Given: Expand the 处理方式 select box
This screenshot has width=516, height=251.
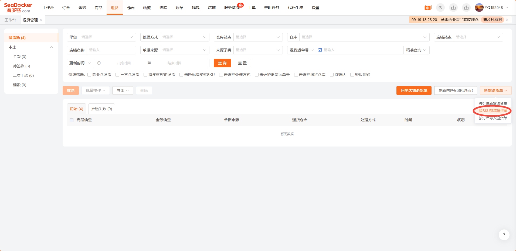Looking at the screenshot, I should coord(184,37).
